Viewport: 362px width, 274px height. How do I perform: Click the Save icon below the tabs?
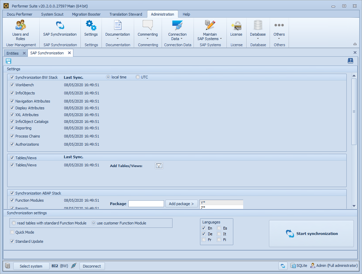[x=8, y=61]
